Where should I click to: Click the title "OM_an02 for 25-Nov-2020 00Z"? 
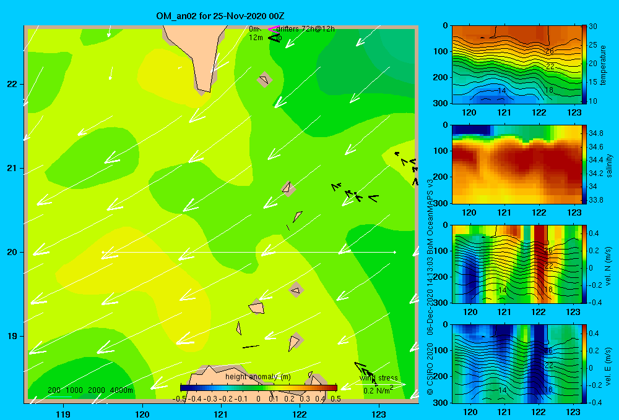coord(220,16)
